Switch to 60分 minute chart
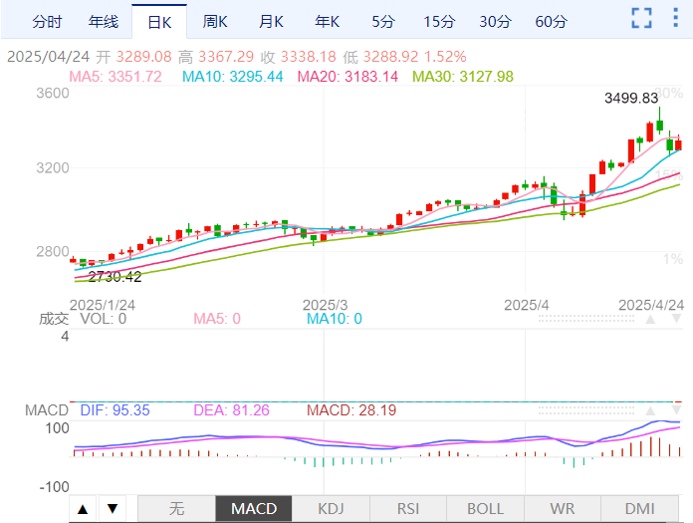The width and height of the screenshot is (693, 523). click(x=551, y=21)
